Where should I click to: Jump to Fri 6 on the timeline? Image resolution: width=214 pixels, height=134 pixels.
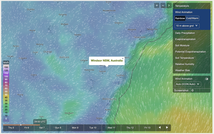coord(27,128)
